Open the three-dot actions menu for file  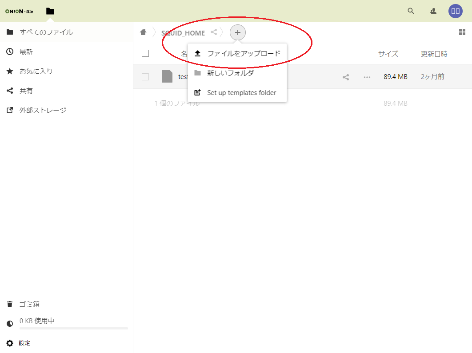367,77
